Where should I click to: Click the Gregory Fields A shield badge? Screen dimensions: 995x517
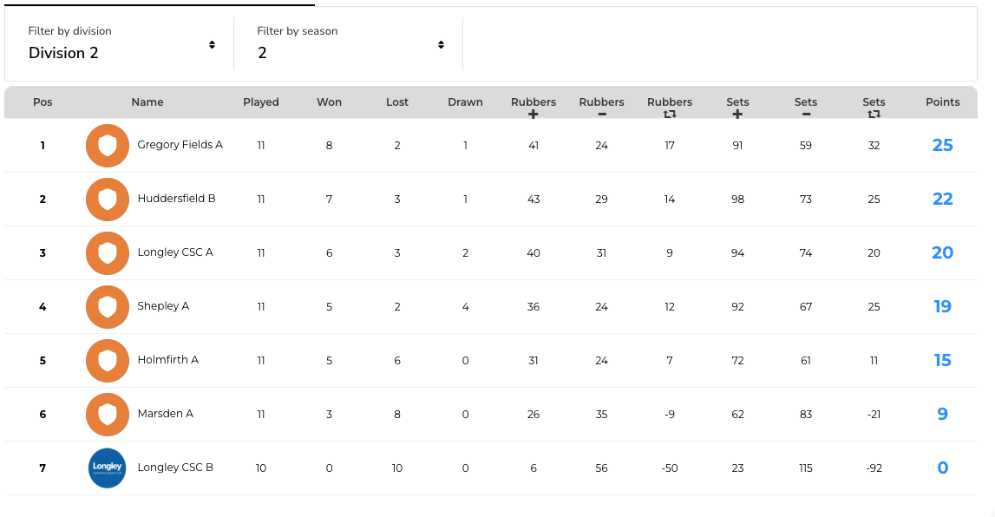tap(108, 145)
